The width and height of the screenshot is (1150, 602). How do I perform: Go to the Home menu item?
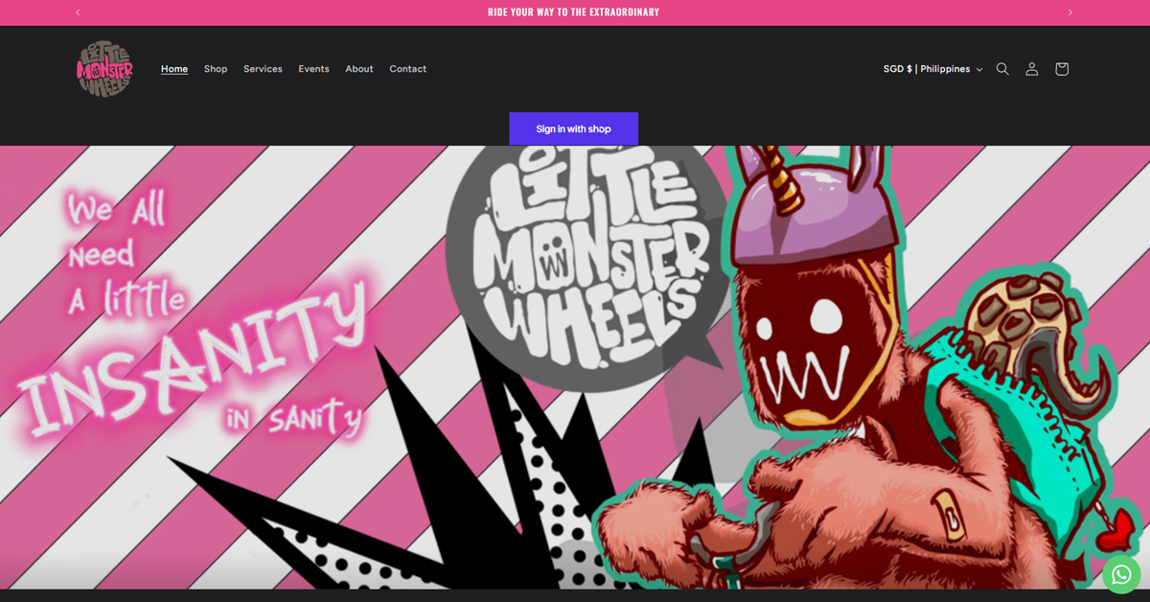point(174,69)
